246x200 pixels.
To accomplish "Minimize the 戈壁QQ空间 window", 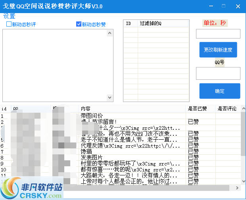I will 211,6.
